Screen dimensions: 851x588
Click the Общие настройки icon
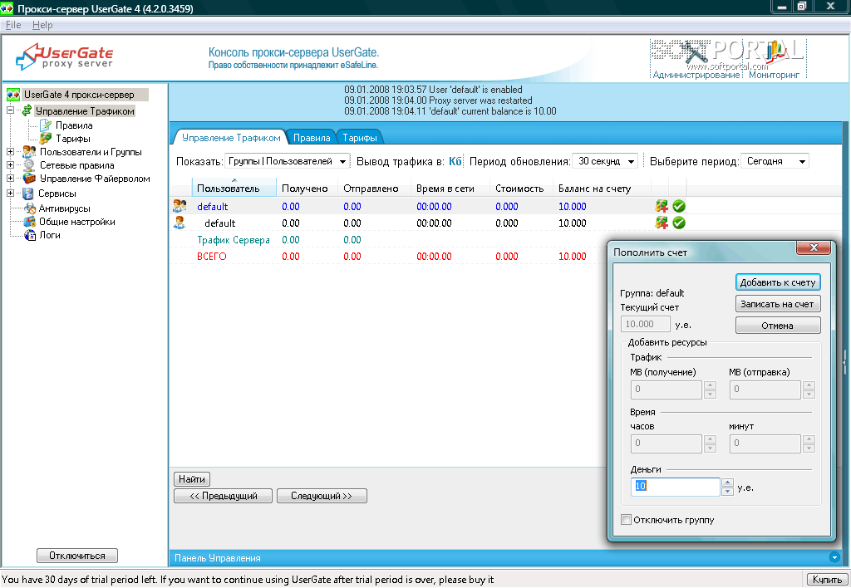click(x=30, y=222)
